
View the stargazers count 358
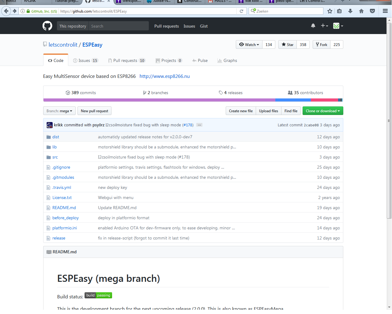click(x=303, y=44)
